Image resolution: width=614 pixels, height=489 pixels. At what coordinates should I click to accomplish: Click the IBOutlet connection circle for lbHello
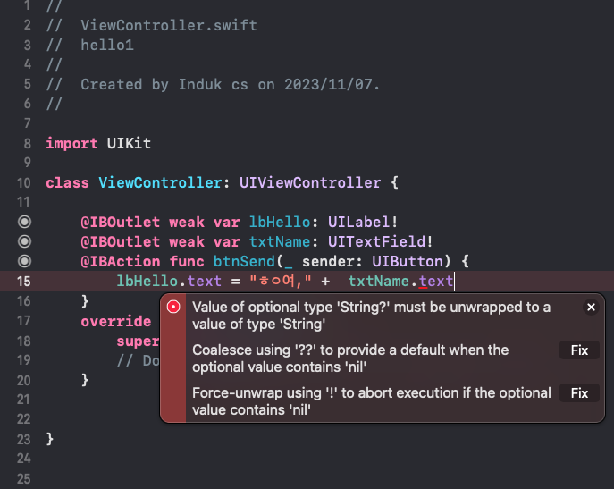[24, 222]
